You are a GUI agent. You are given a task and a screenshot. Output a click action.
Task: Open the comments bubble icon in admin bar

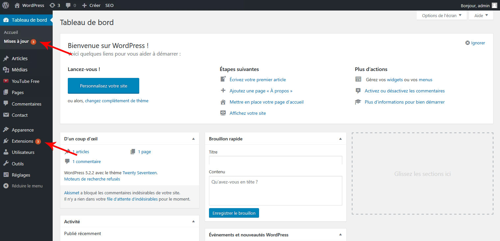[x=68, y=6]
